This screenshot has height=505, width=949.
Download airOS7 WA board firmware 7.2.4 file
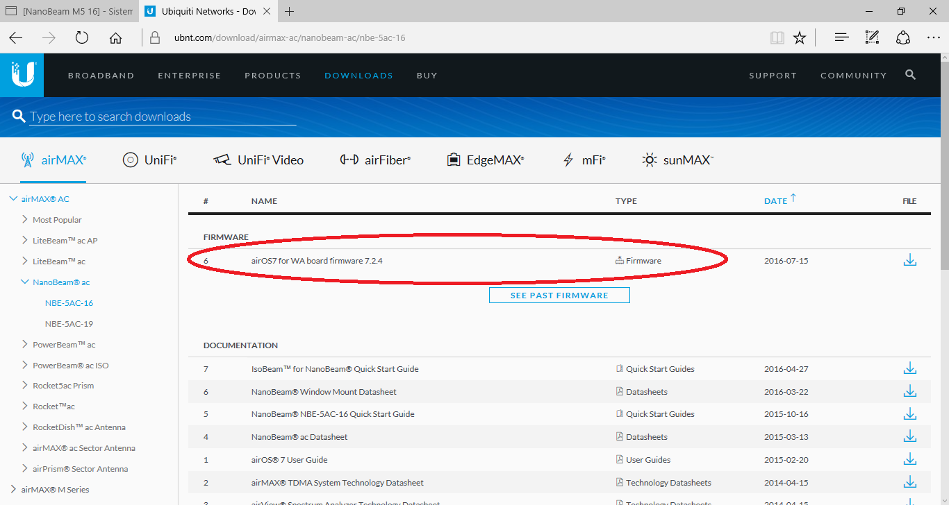click(910, 261)
